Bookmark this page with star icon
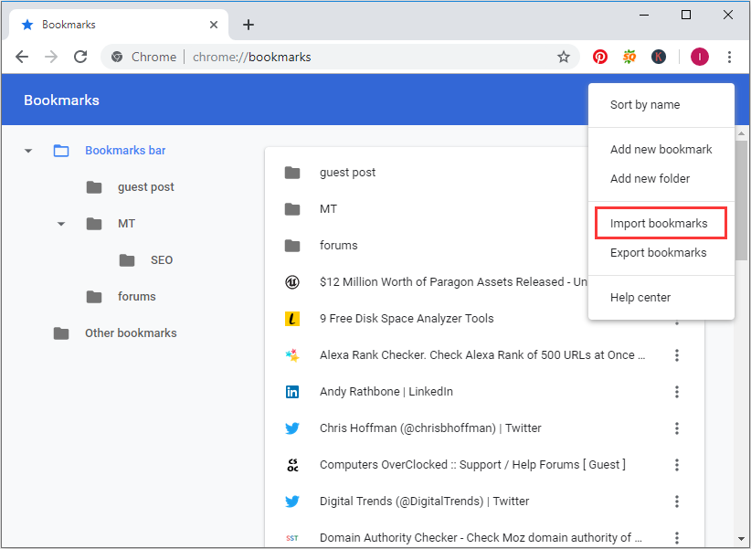The image size is (751, 549). coord(564,57)
